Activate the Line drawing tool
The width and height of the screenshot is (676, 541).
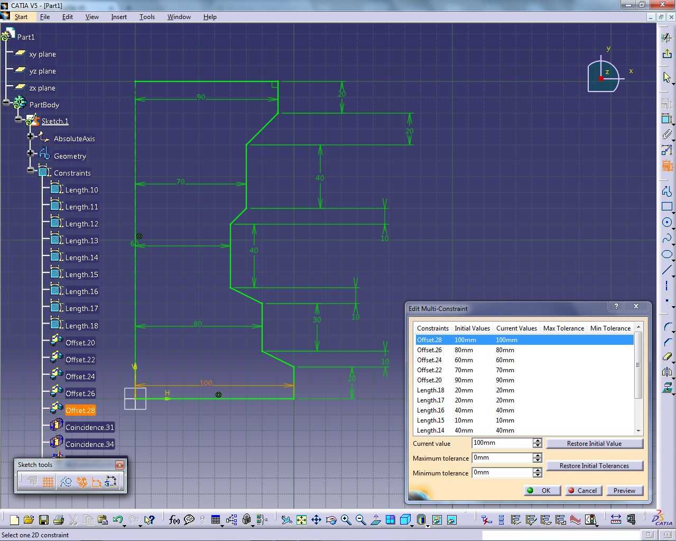click(x=667, y=270)
